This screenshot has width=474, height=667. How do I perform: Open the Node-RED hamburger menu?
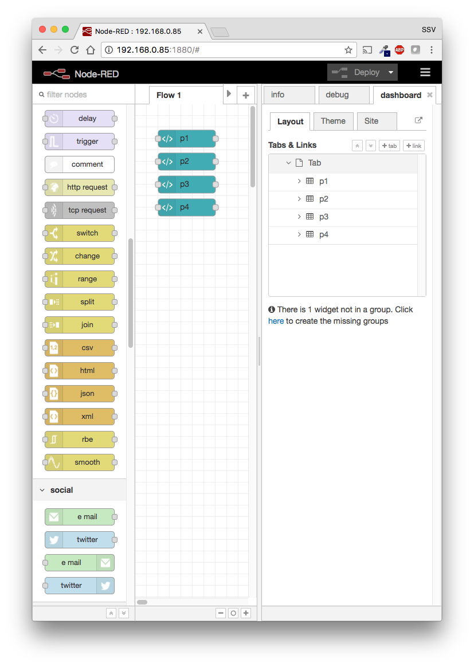point(425,72)
